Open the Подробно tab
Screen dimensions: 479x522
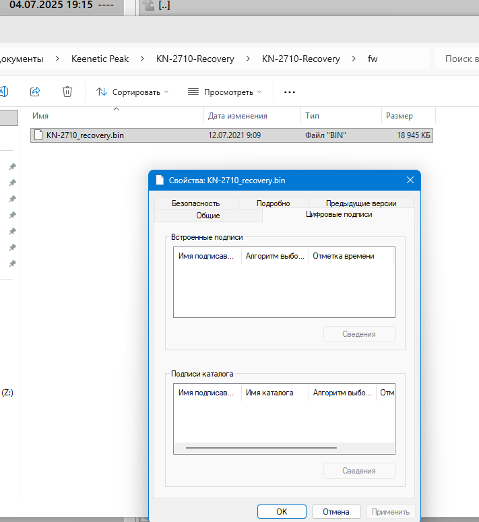click(x=273, y=203)
